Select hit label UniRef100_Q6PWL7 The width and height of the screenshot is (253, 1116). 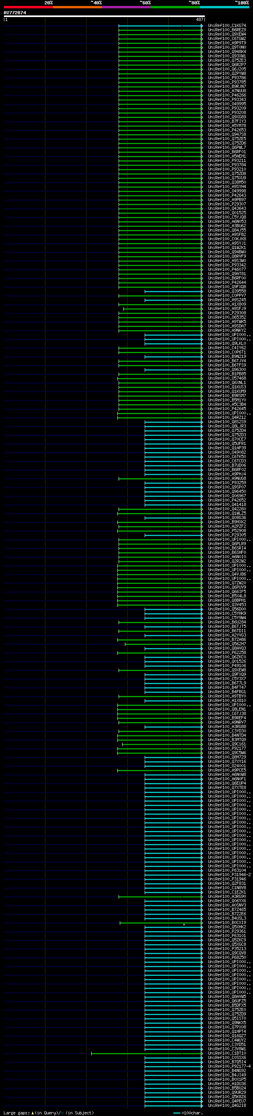tap(227, 147)
